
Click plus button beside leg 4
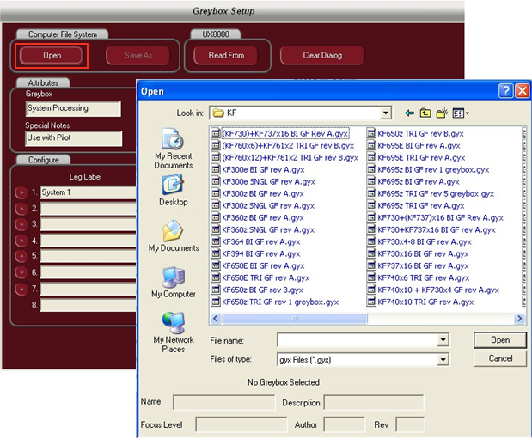21,241
